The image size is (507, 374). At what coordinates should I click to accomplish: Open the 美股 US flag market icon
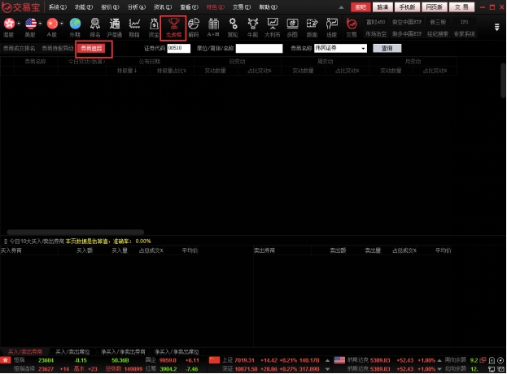coord(32,27)
